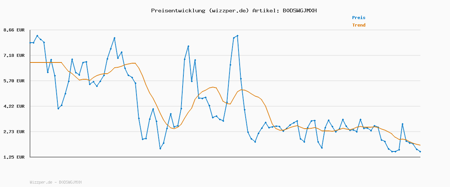This screenshot has width=450, height=187.
Task: Click the right end of orange trend line
Action: pyautogui.click(x=420, y=145)
